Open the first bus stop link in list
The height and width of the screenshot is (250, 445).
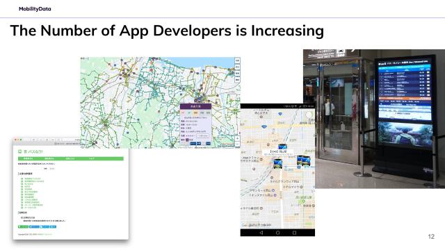[x=33, y=179]
